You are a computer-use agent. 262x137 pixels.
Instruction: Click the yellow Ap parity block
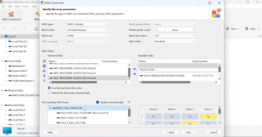click(208, 116)
